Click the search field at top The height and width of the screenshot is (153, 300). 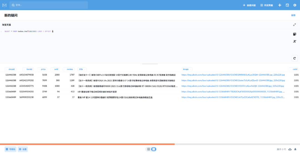point(49,5)
